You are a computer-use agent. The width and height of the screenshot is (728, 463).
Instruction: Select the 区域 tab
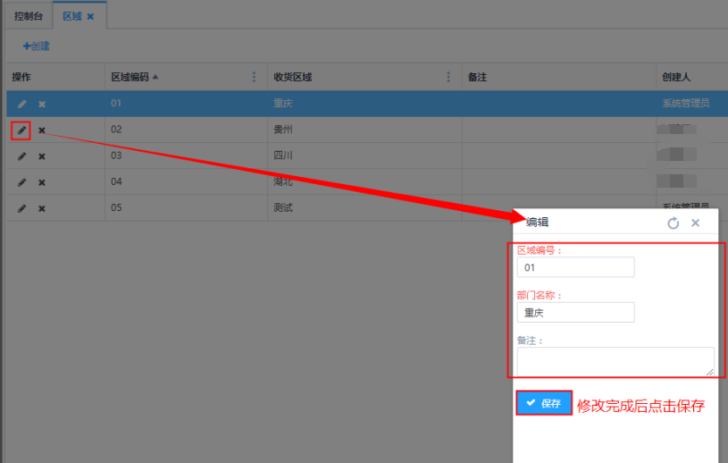click(71, 16)
